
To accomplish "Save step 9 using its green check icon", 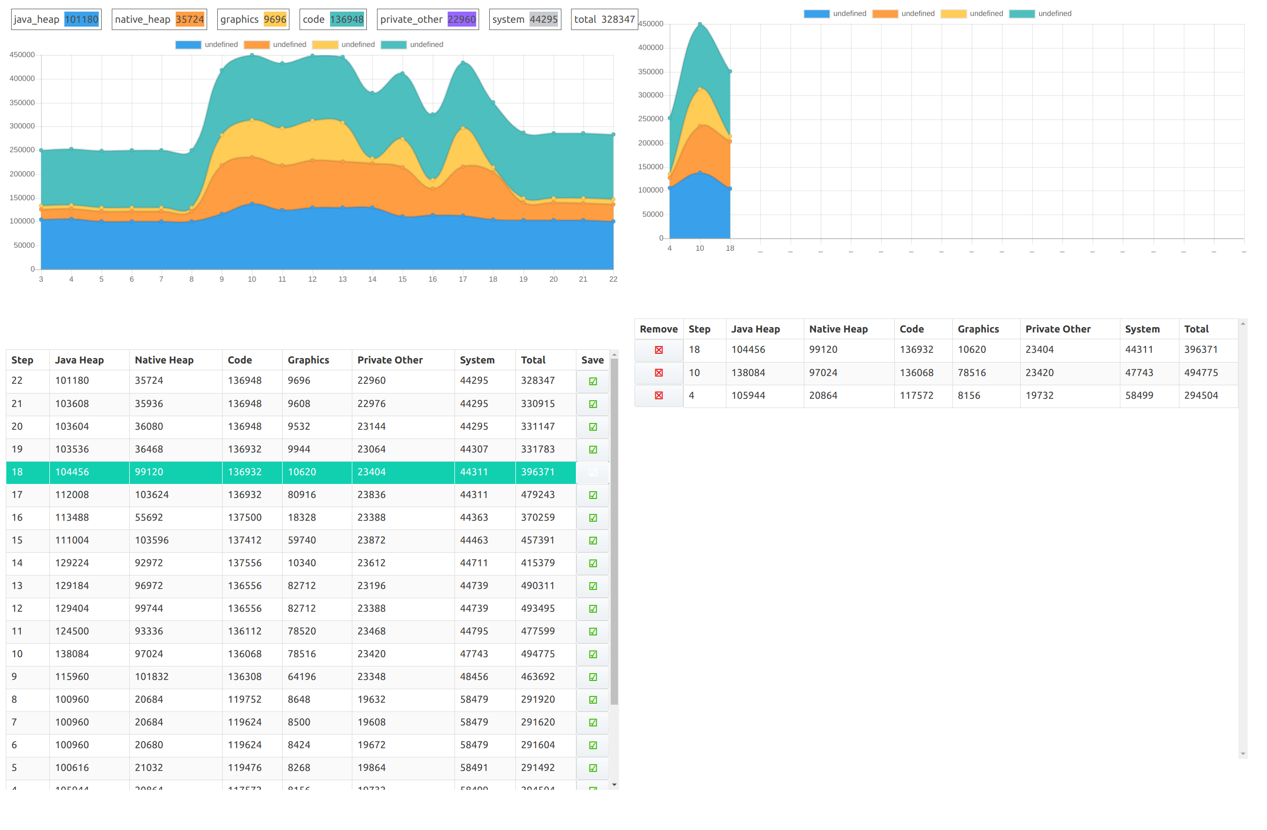I will (x=592, y=677).
